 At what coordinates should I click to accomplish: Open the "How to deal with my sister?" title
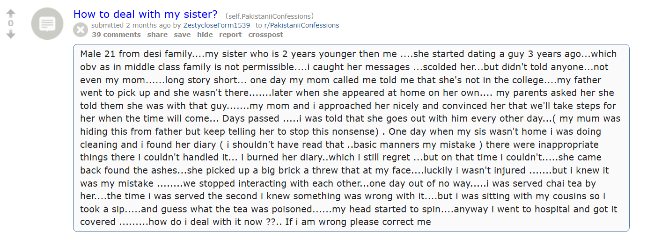[x=146, y=14]
